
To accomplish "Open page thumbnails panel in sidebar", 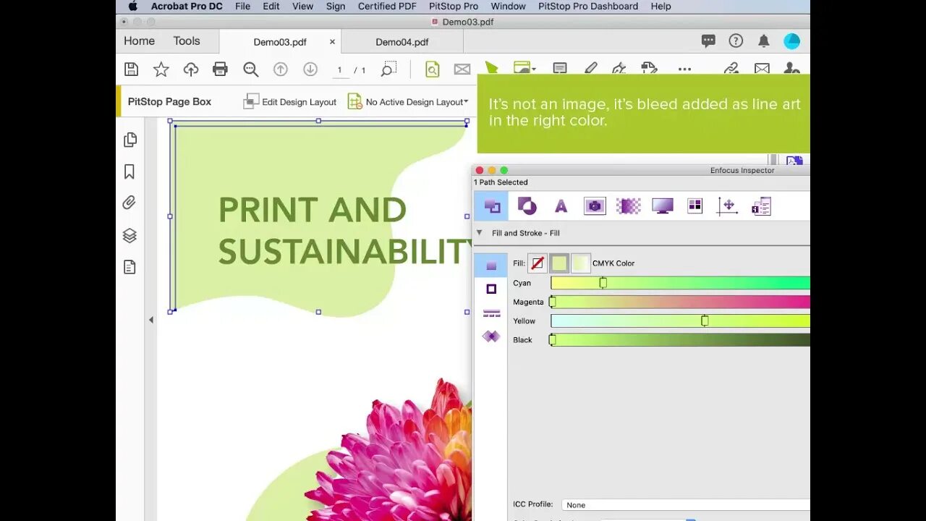I will (129, 140).
